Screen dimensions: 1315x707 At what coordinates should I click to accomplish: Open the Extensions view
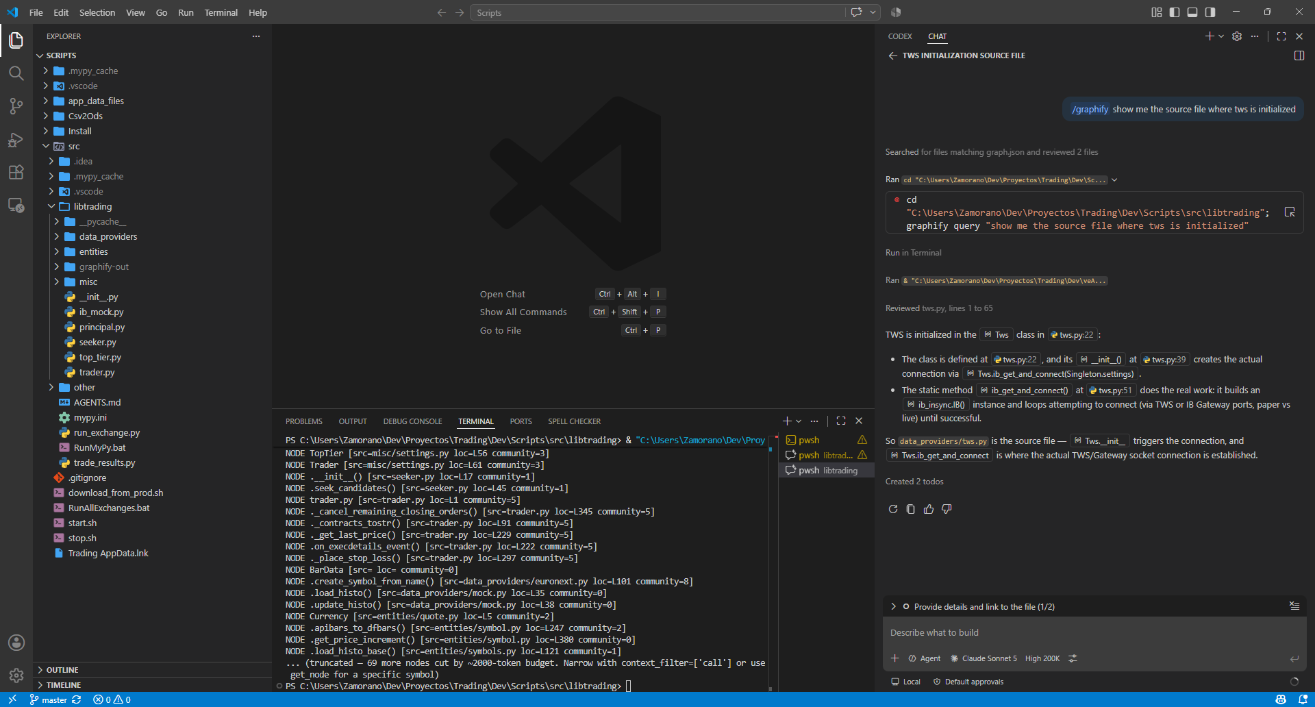[x=16, y=172]
